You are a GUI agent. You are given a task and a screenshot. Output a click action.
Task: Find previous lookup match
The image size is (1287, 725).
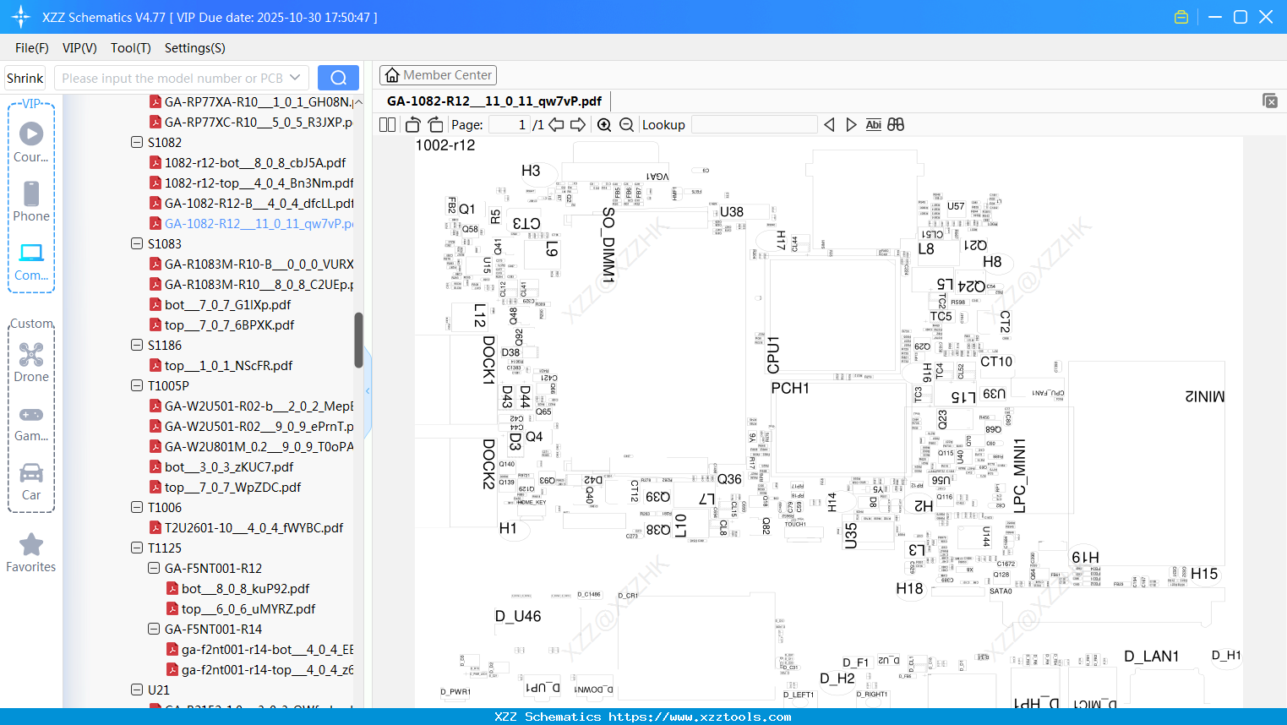(829, 124)
